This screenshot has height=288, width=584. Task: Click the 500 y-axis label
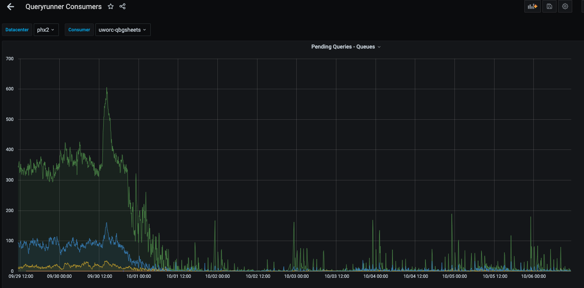click(x=10, y=119)
